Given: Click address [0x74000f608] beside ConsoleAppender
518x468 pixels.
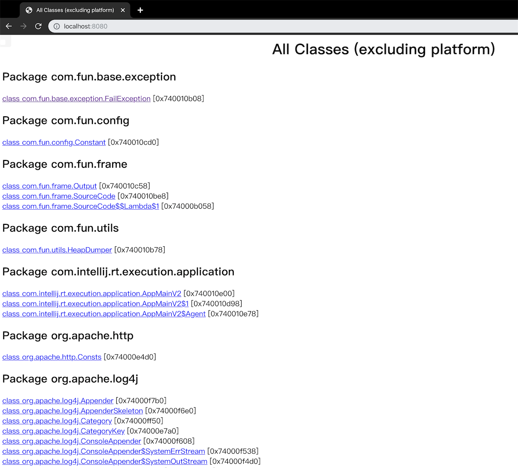Looking at the screenshot, I should coord(169,441).
